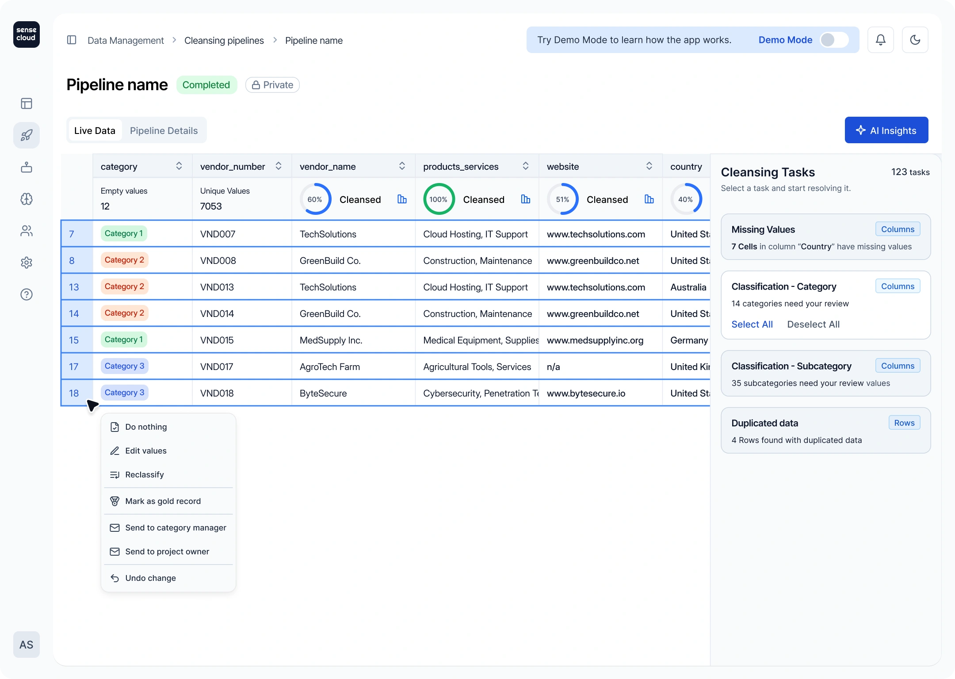Select row number 13
The width and height of the screenshot is (955, 679).
[74, 287]
